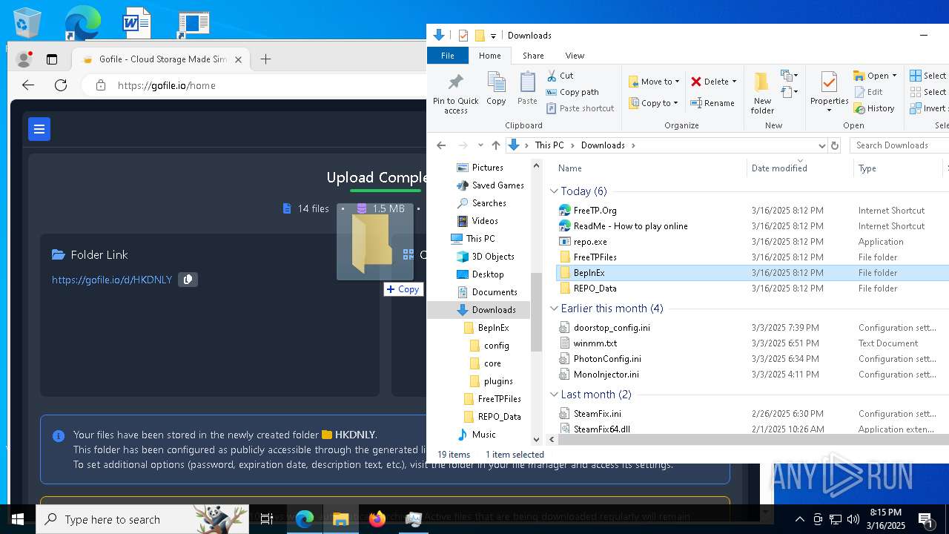Click the Copy ribbon button
Viewport: 949px width, 534px height.
[496, 89]
